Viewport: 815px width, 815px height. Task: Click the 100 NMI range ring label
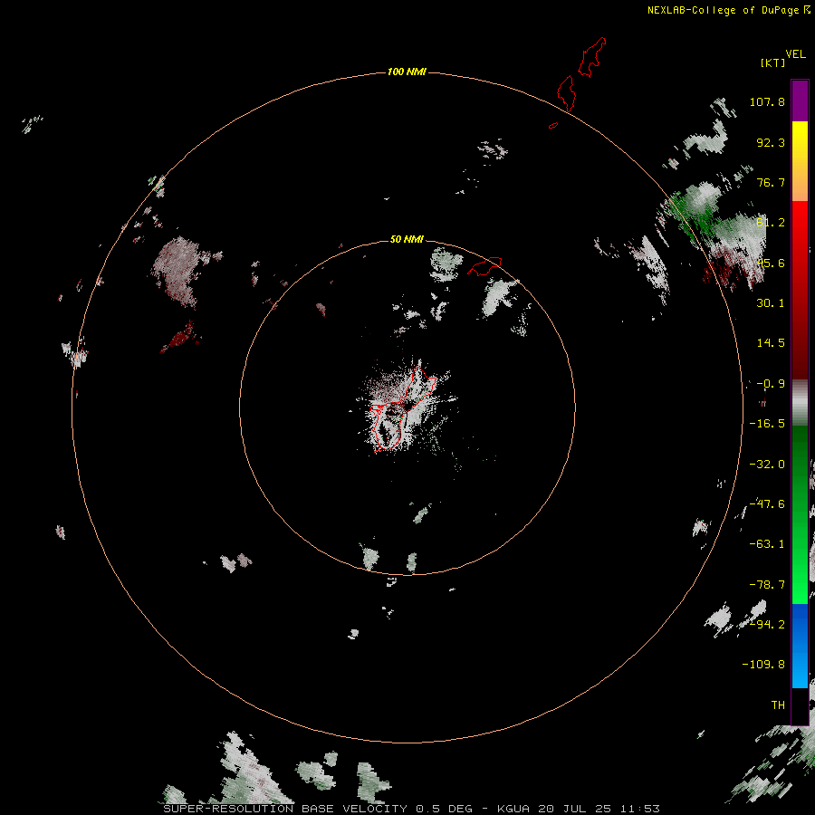407,72
